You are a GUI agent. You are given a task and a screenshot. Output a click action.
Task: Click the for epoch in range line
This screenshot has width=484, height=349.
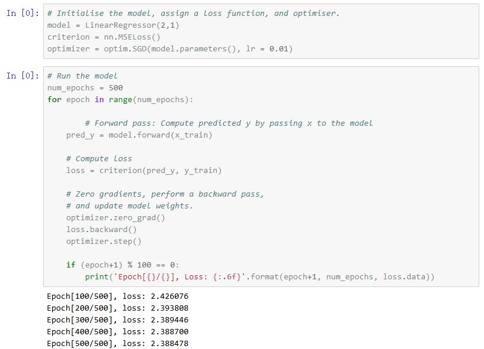120,99
